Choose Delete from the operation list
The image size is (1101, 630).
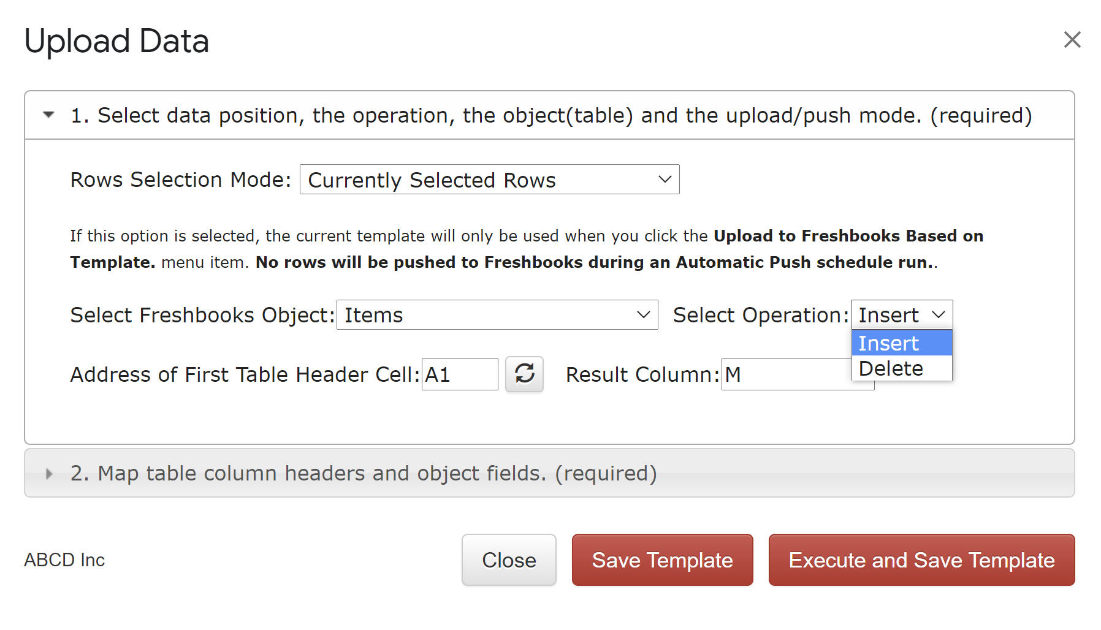[x=902, y=368]
